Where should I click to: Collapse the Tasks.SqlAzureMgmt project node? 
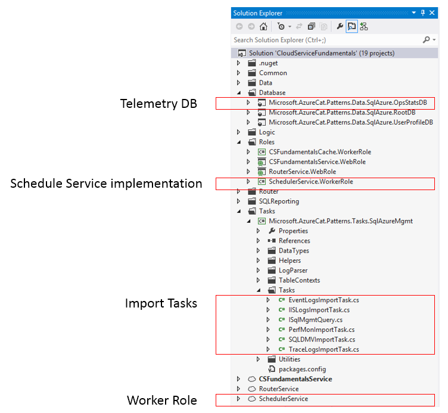249,221
